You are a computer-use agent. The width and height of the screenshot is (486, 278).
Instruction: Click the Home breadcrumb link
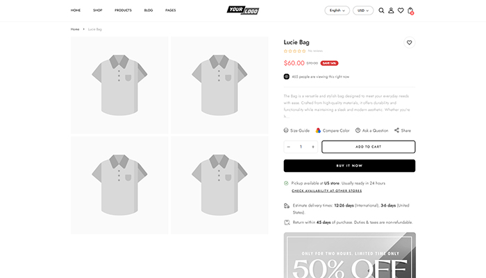[75, 29]
